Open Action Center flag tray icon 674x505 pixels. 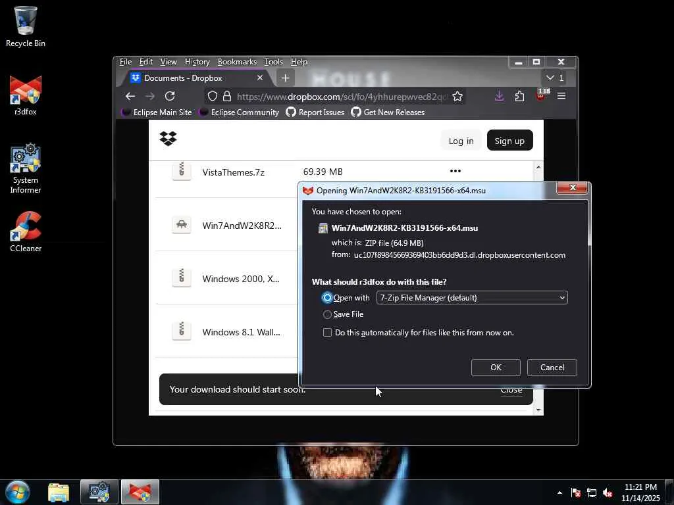click(x=576, y=493)
